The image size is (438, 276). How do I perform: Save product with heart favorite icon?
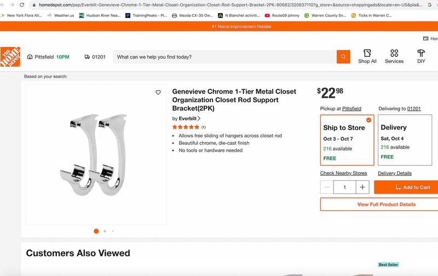[x=158, y=92]
